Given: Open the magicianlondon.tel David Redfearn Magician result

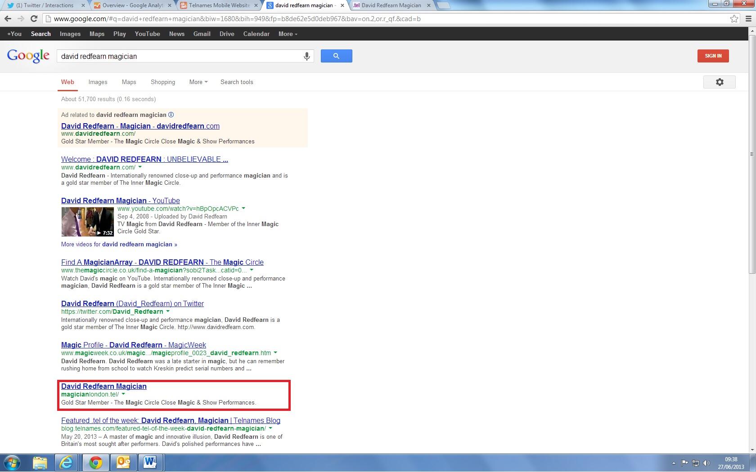Looking at the screenshot, I should coord(104,387).
